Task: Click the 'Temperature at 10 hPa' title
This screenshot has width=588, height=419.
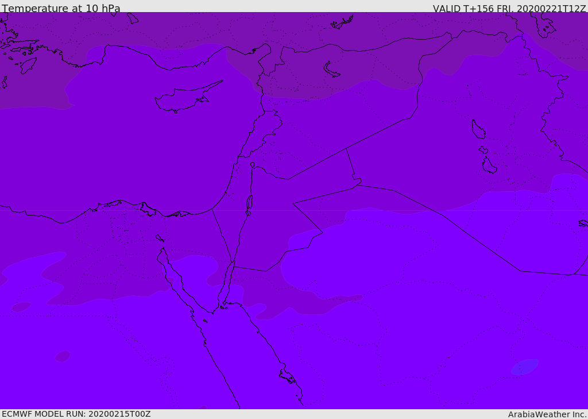Action: [61, 8]
